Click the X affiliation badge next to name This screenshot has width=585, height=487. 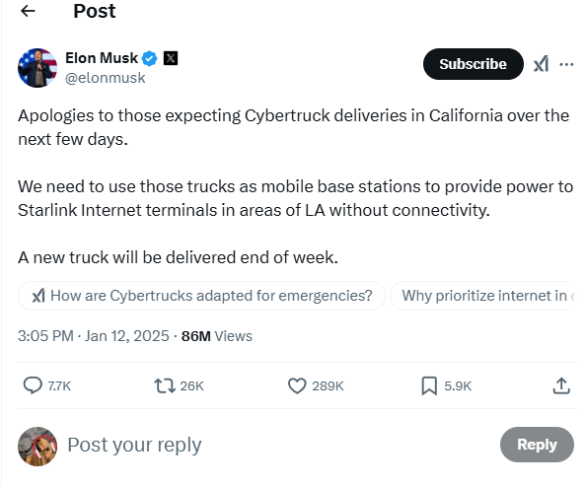(x=171, y=58)
